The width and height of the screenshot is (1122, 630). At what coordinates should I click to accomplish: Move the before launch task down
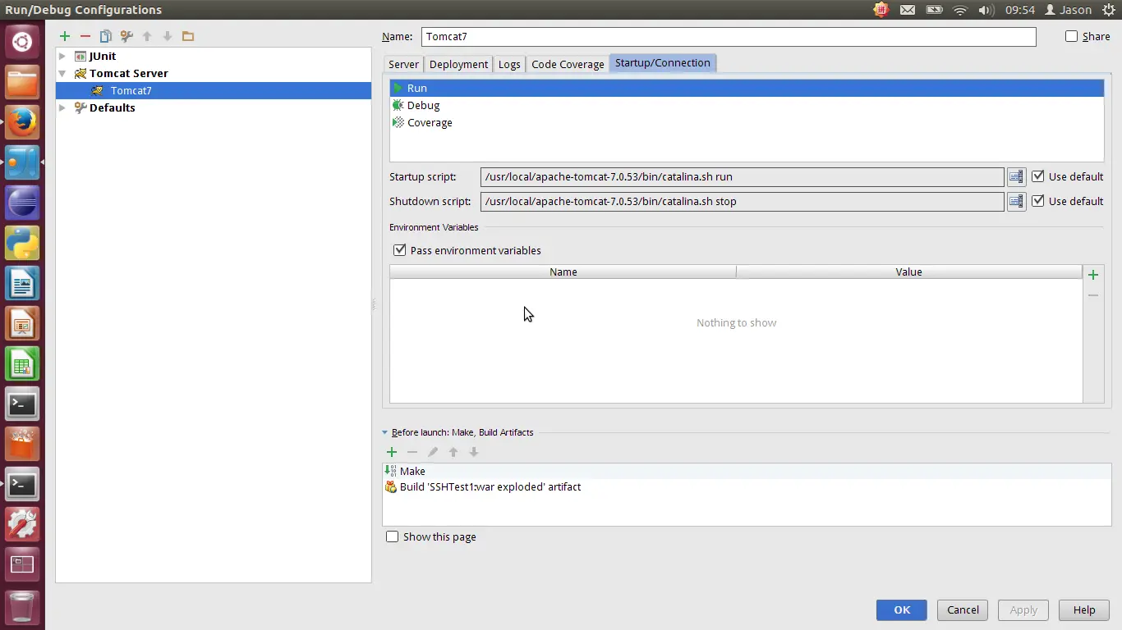(x=474, y=452)
